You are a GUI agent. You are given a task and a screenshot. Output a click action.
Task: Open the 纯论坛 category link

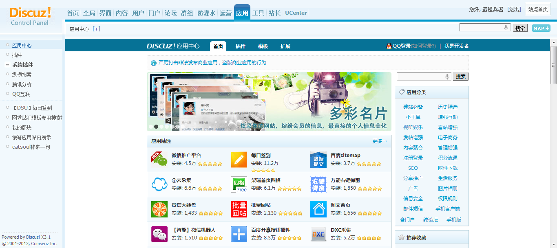coord(431,219)
